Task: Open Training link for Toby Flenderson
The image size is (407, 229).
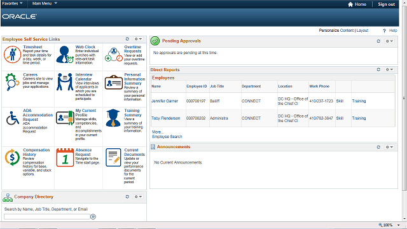Action: 359,118
